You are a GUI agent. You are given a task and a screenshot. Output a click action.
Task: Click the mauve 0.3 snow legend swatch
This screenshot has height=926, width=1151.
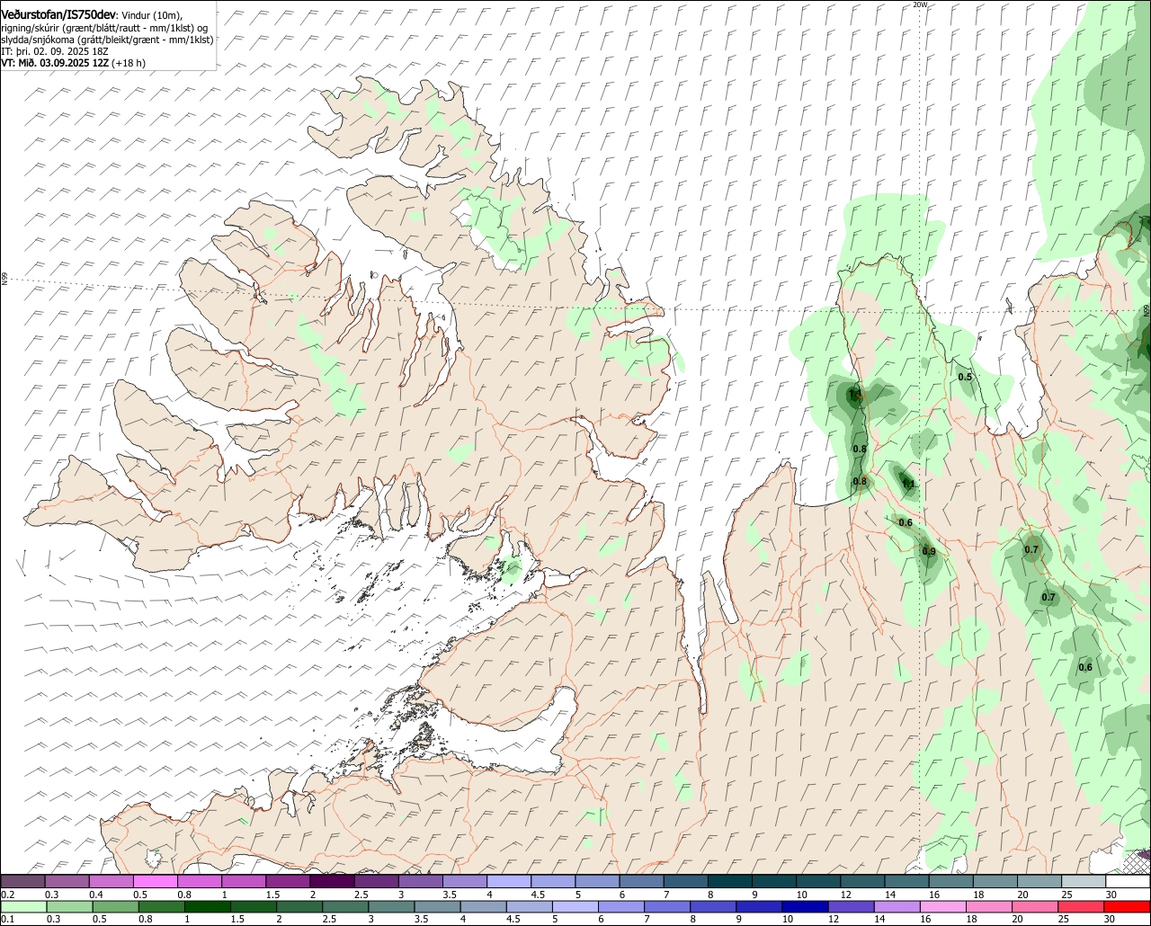tap(67, 882)
